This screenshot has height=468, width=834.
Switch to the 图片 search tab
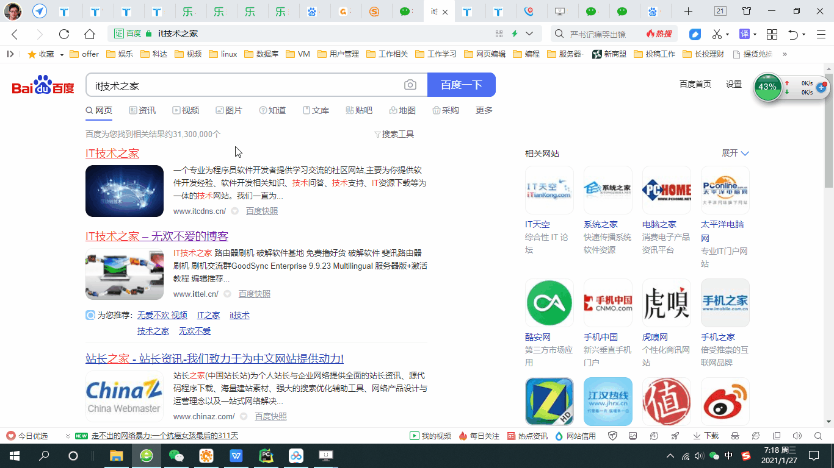point(229,110)
